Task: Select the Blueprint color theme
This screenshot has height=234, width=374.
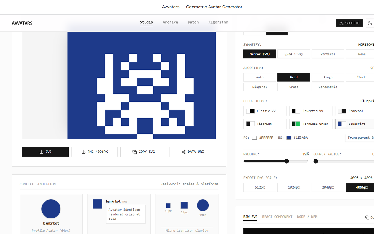Action: (355, 124)
